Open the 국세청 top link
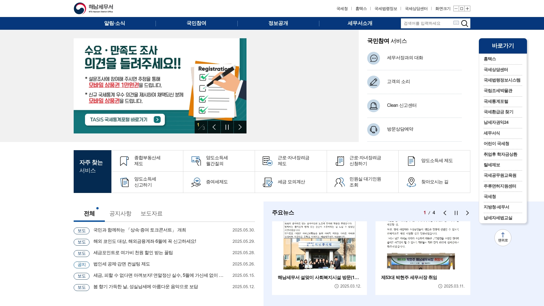 pos(342,9)
